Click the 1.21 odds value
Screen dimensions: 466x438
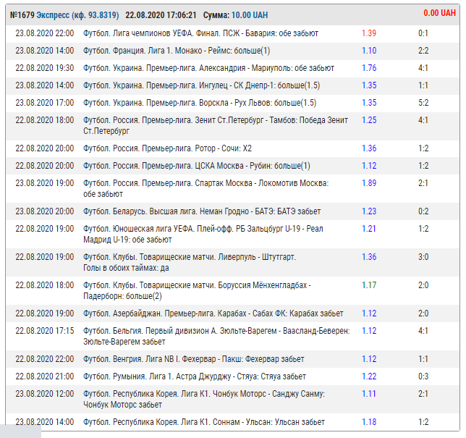pos(369,229)
